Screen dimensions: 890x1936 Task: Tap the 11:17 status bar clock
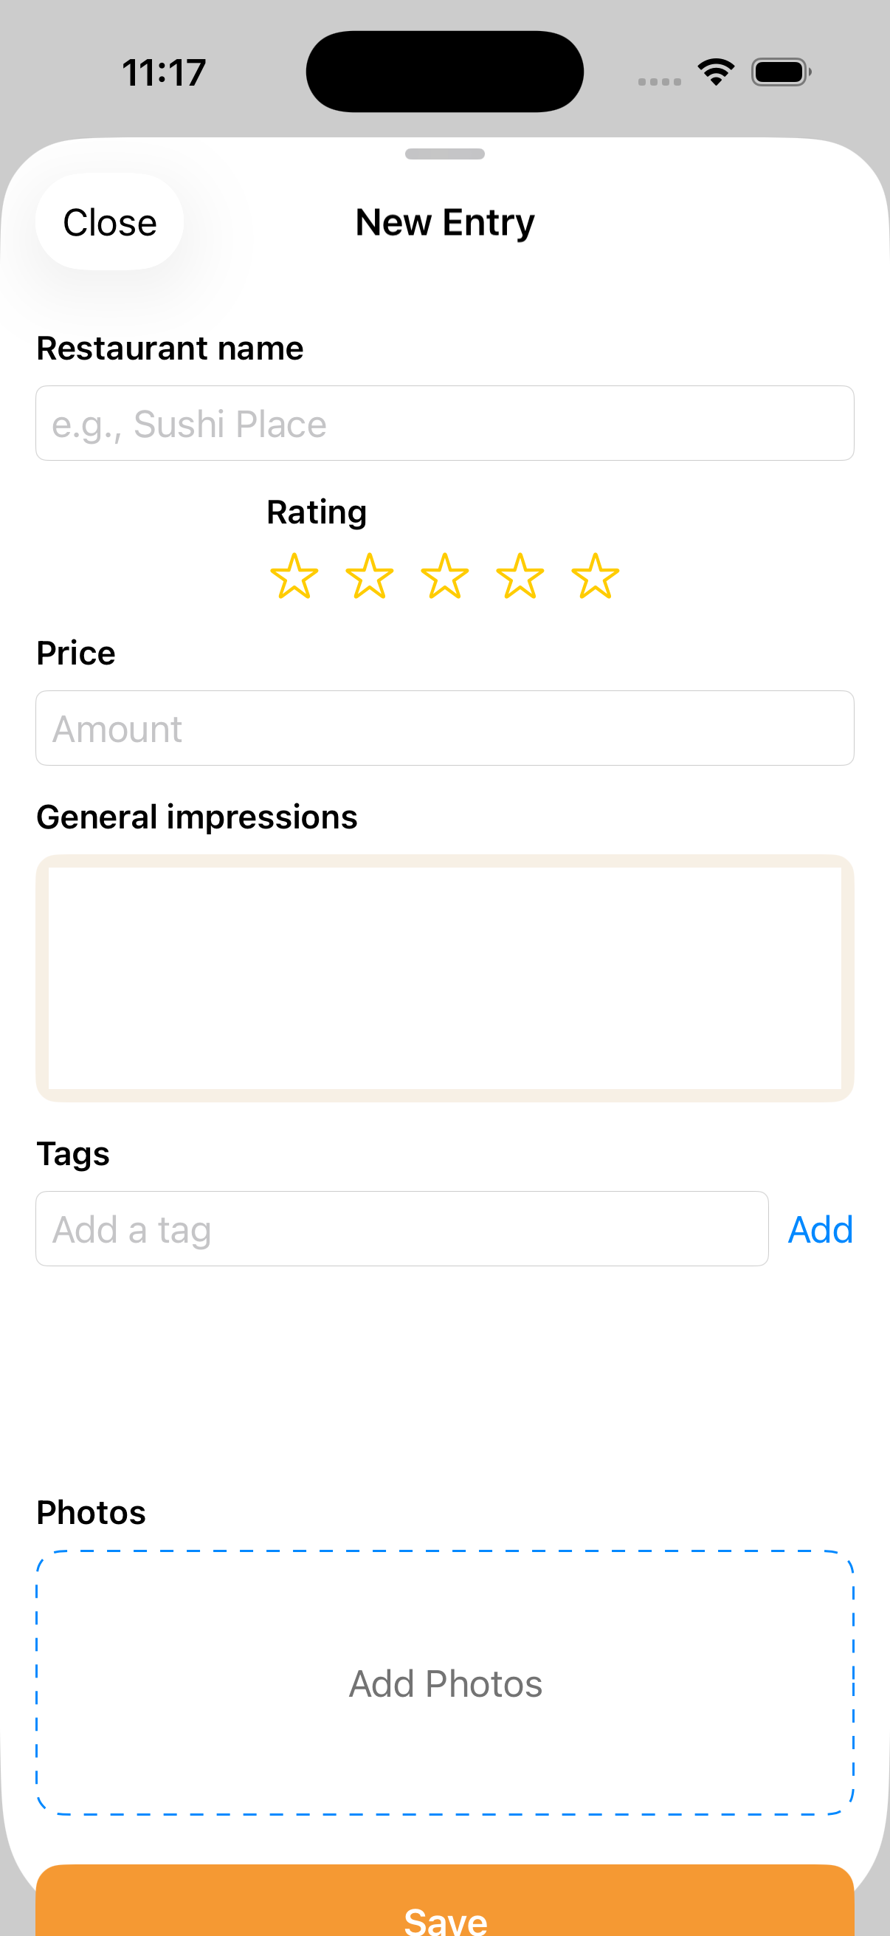point(164,73)
